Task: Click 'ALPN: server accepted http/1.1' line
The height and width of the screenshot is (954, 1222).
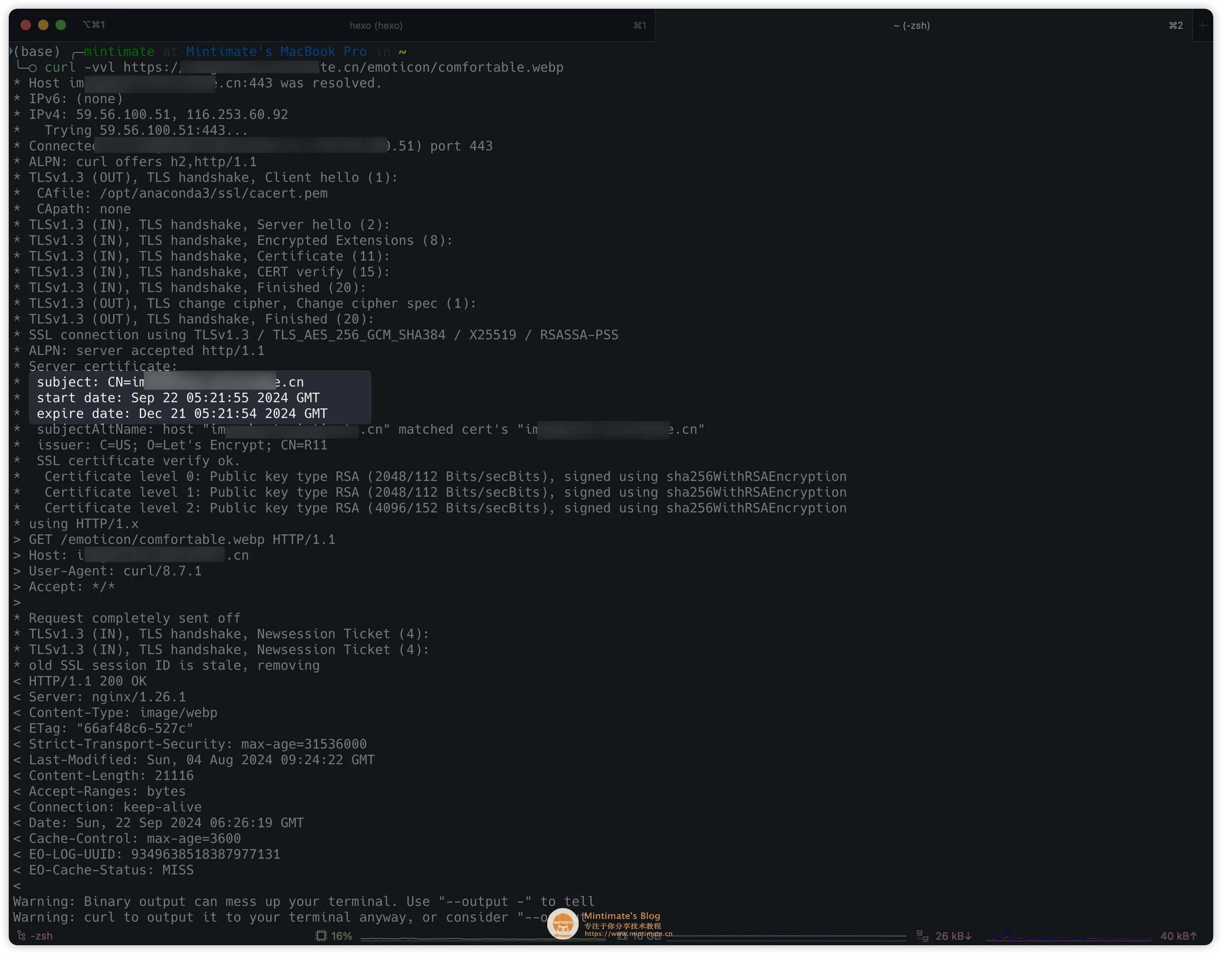Action: click(139, 351)
